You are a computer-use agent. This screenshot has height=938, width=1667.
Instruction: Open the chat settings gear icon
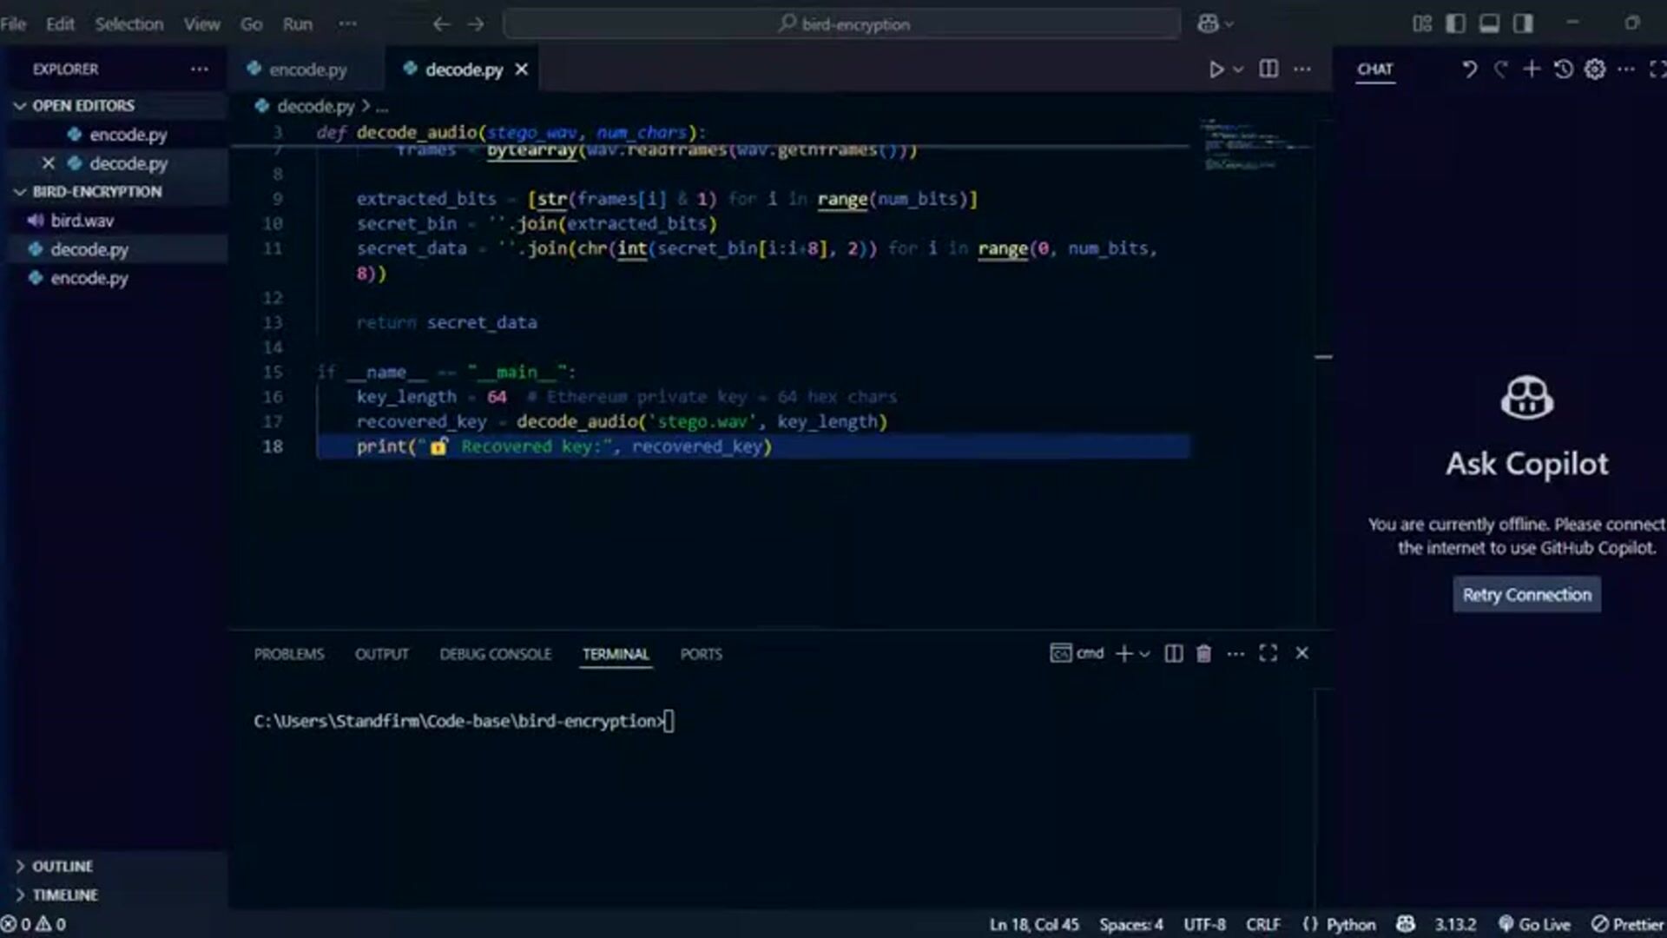[1596, 69]
